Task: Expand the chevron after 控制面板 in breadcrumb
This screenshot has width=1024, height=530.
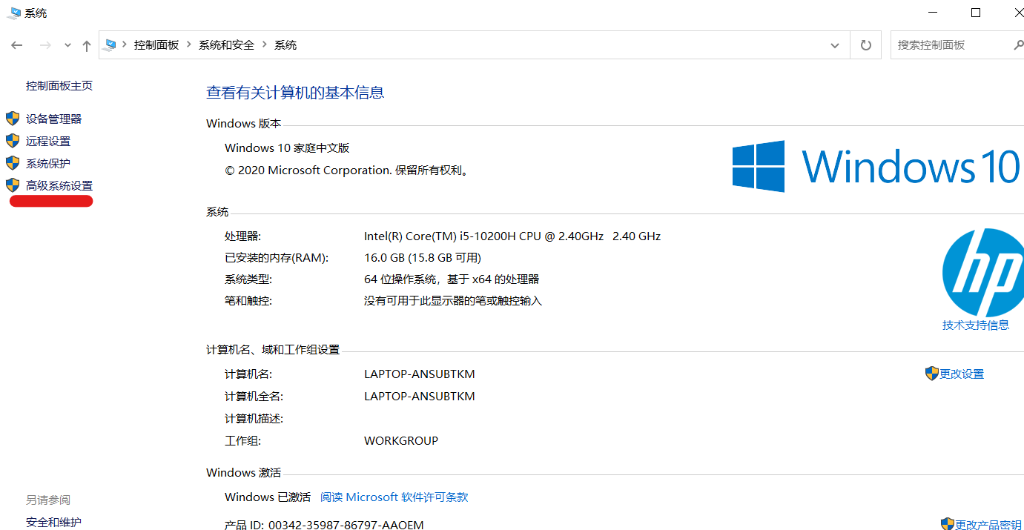Action: pyautogui.click(x=189, y=45)
